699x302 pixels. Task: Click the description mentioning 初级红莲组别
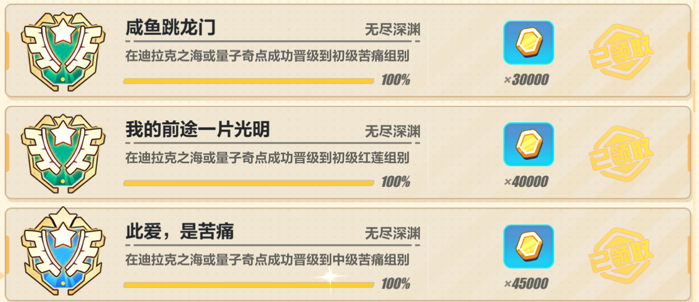[x=267, y=158]
